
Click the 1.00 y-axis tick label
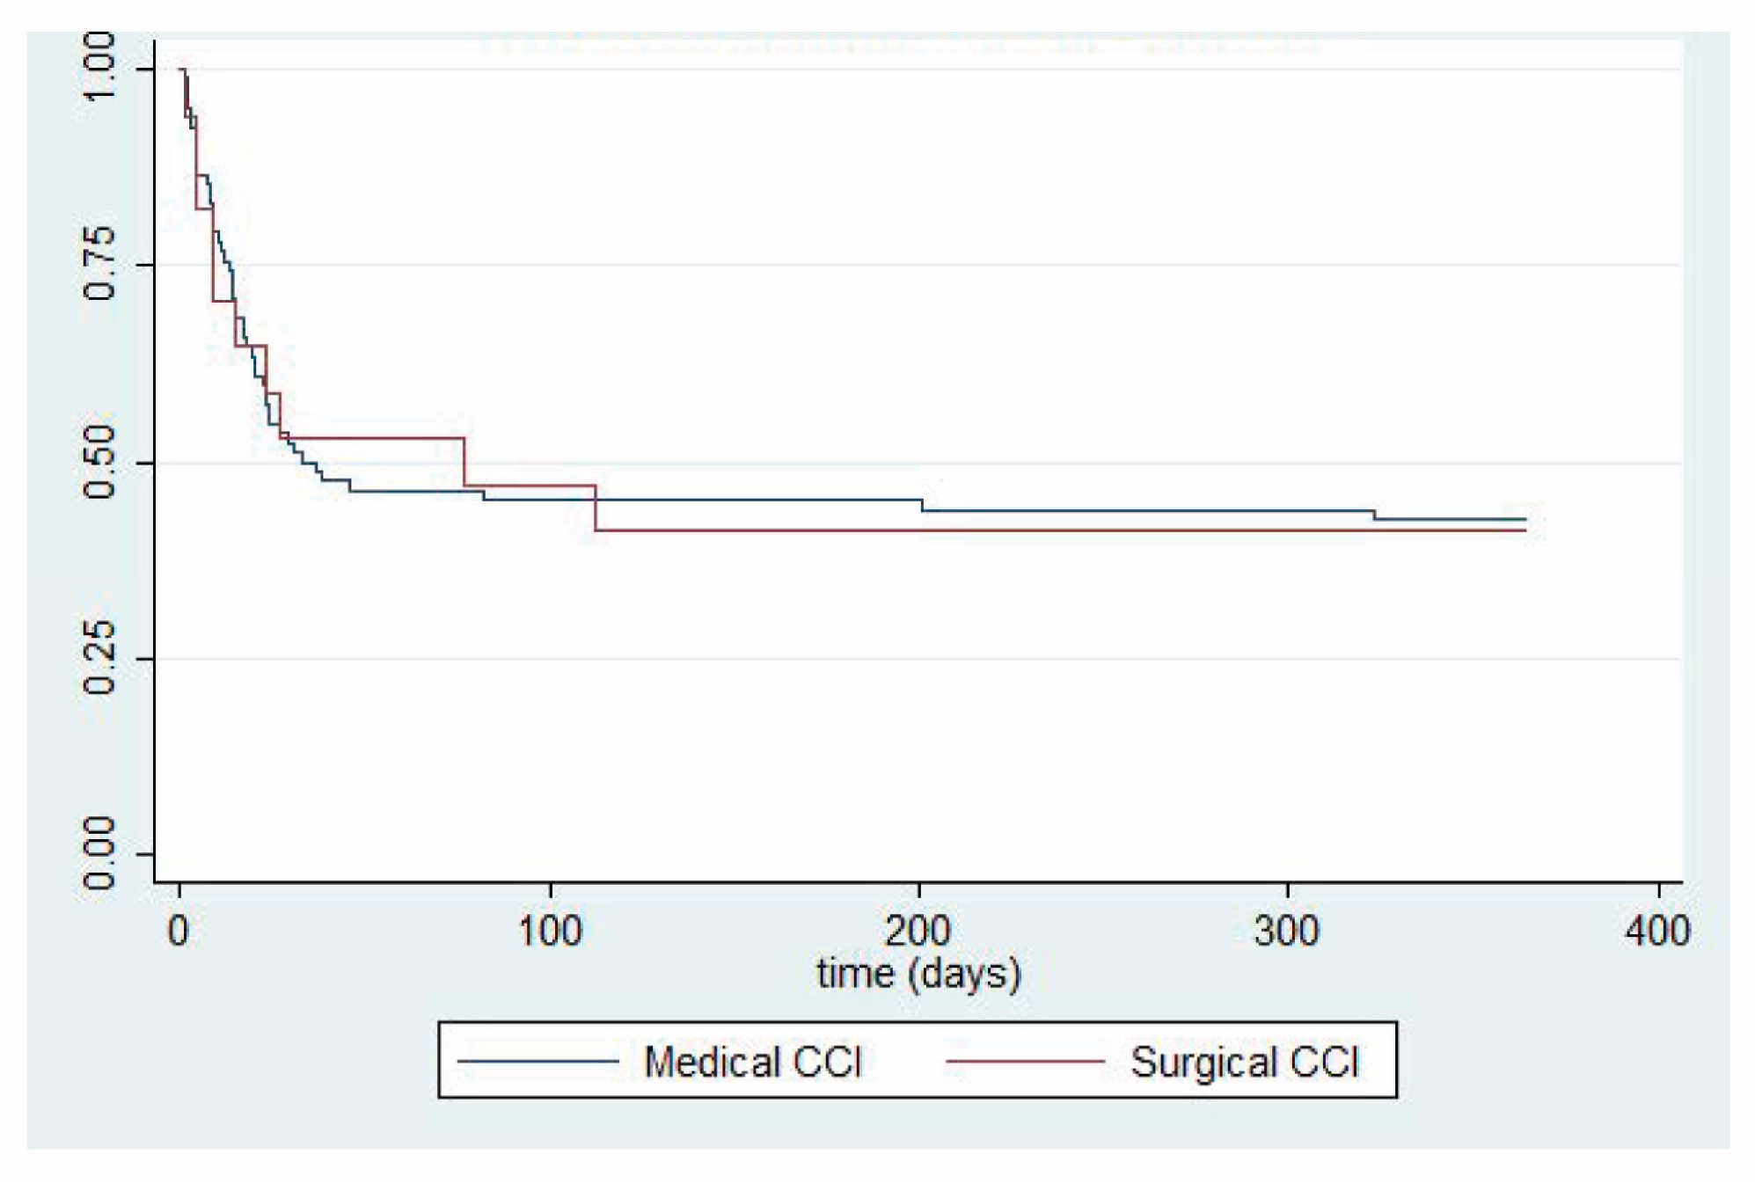pos(99,67)
